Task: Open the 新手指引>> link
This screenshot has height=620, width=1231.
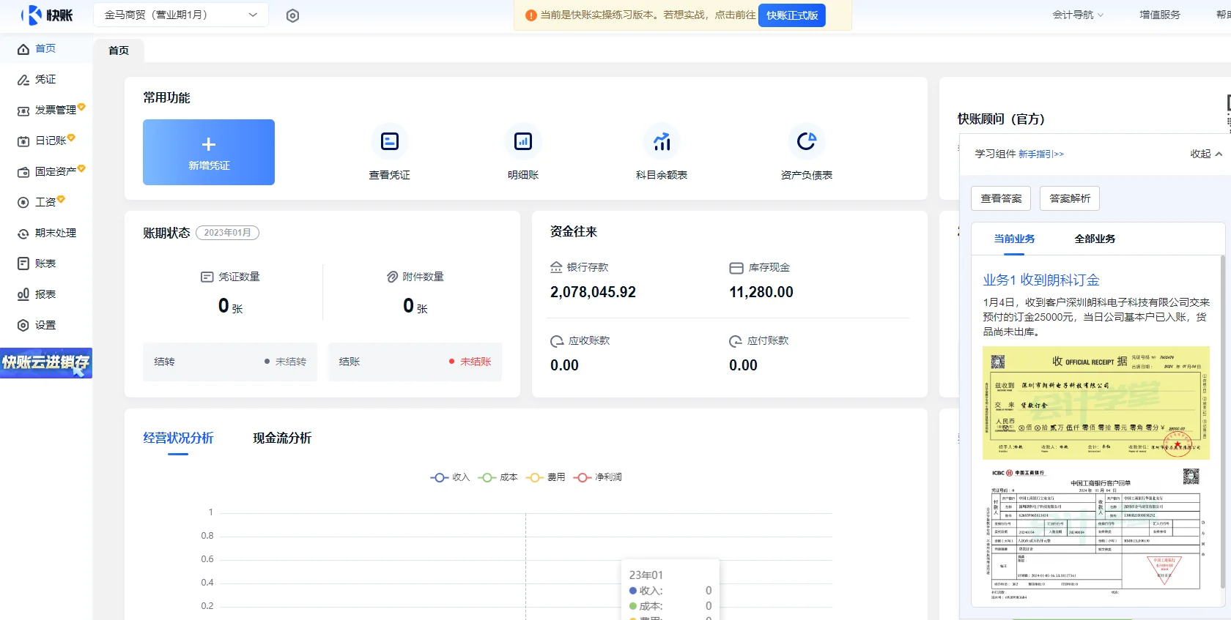Action: point(1040,154)
